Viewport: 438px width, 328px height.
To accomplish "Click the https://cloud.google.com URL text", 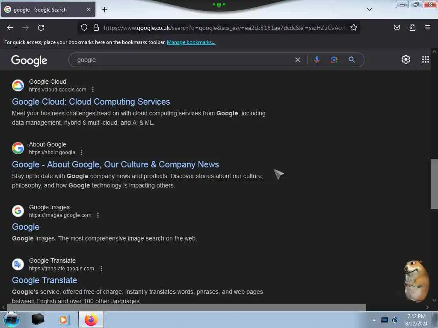I will [58, 90].
